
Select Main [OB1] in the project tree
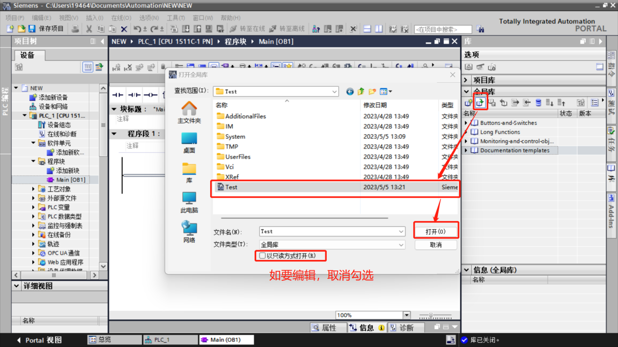point(70,180)
